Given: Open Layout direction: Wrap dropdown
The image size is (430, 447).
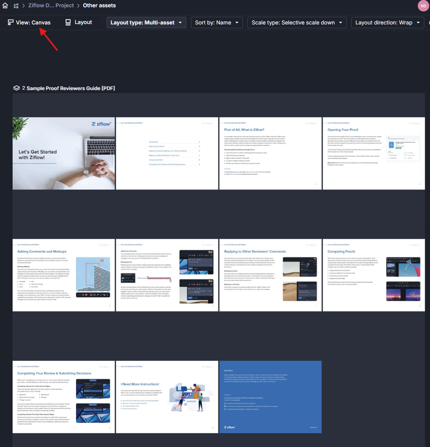Looking at the screenshot, I should [x=388, y=23].
